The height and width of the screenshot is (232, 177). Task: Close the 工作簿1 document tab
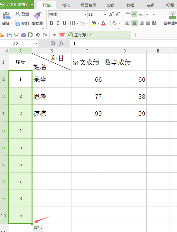[x=127, y=35]
